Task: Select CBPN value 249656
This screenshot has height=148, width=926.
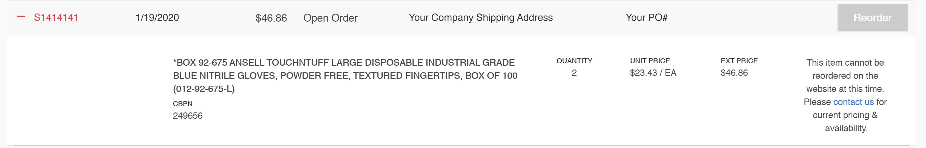Action: 188,116
